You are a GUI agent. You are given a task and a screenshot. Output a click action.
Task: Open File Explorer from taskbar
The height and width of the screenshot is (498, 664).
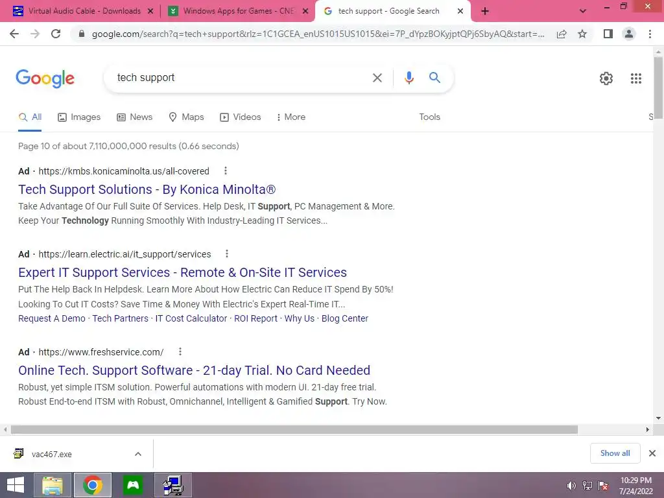[53, 485]
